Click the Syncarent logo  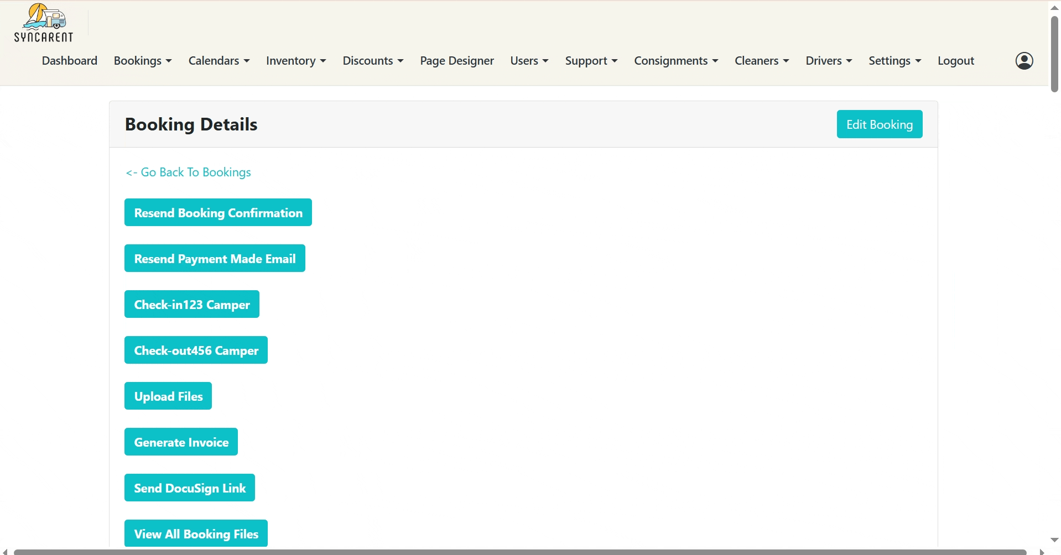pos(44,23)
